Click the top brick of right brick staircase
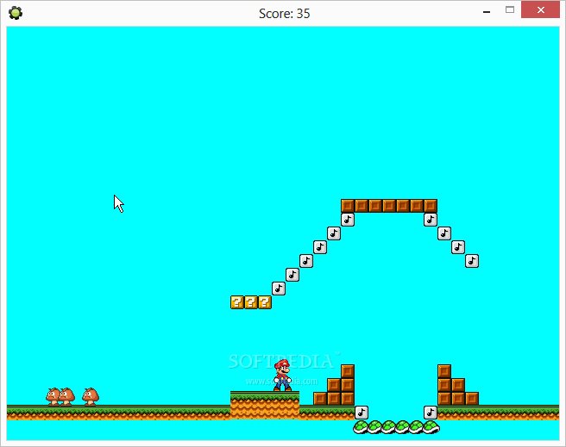The image size is (566, 447). click(444, 371)
